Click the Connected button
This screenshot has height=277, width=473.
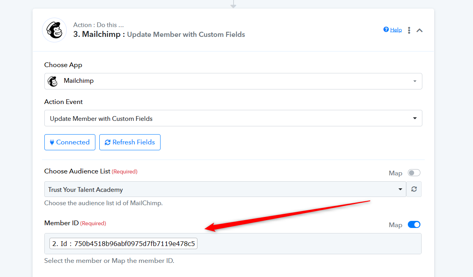click(x=70, y=142)
